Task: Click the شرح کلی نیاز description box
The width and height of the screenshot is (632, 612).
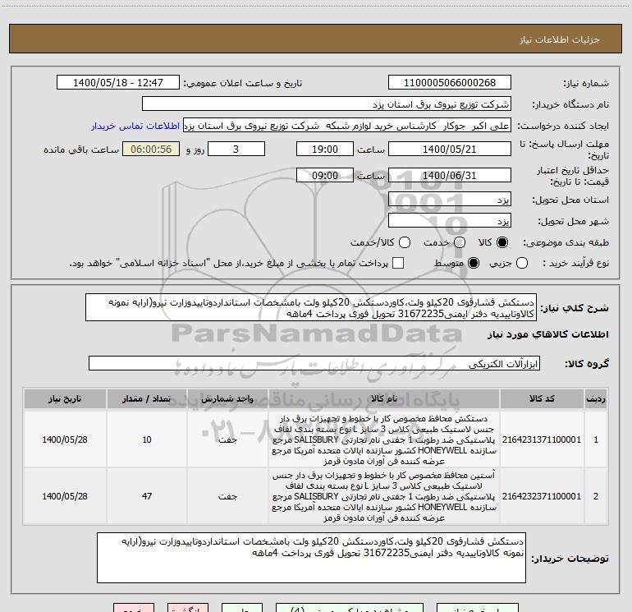Action: [311, 308]
